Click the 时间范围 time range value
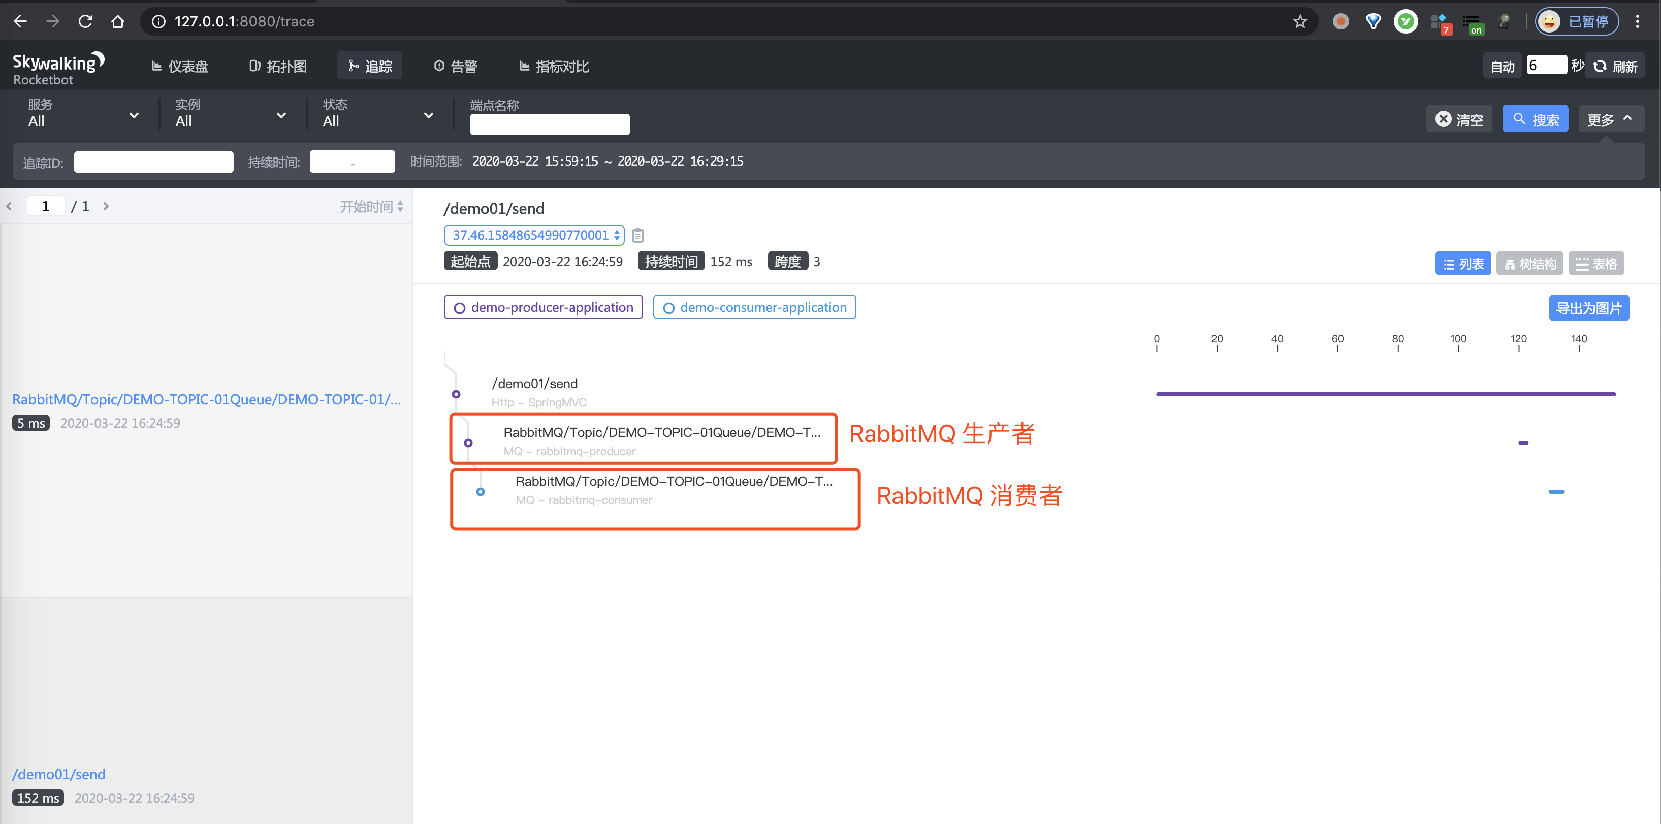Screen dimensions: 1661x824 [x=608, y=161]
